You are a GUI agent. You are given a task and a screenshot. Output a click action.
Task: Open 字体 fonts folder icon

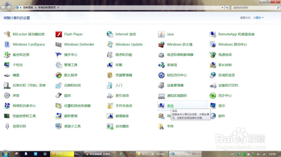(161, 126)
